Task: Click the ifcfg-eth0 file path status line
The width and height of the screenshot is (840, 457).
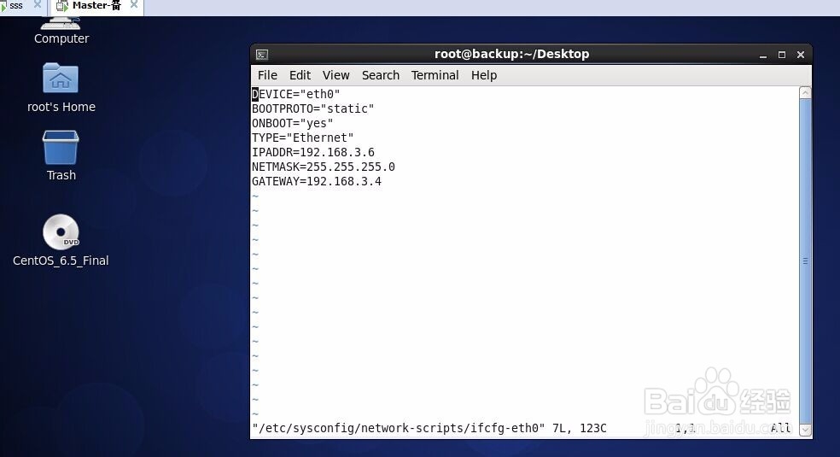Action: 429,428
